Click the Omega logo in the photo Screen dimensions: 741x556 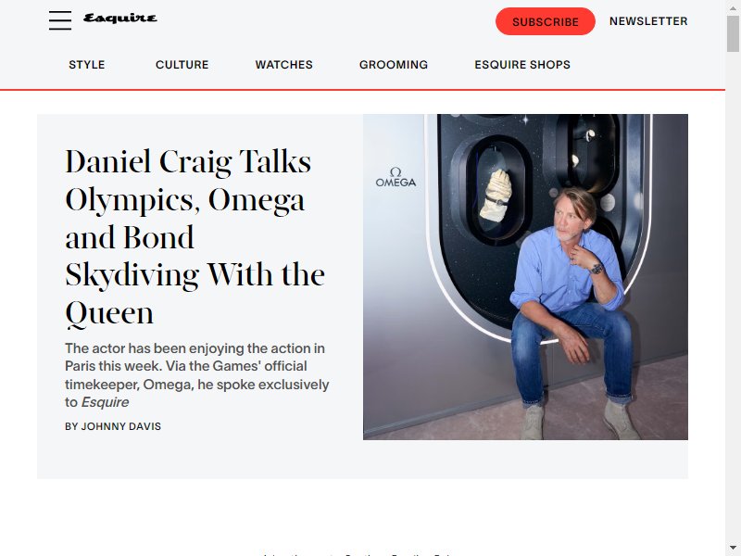(396, 177)
